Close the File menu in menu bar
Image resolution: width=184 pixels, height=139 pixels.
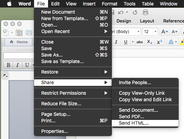[41, 4]
